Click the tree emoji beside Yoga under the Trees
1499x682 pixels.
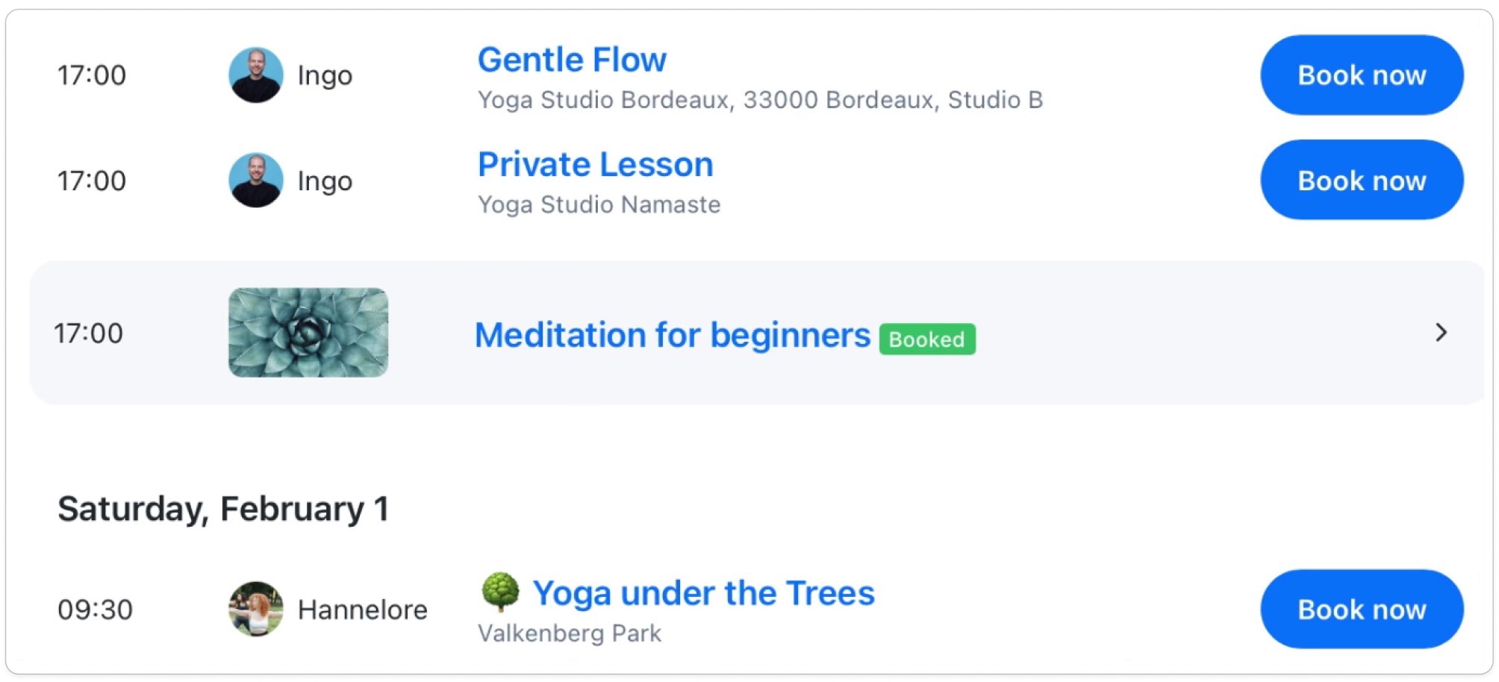[x=500, y=592]
